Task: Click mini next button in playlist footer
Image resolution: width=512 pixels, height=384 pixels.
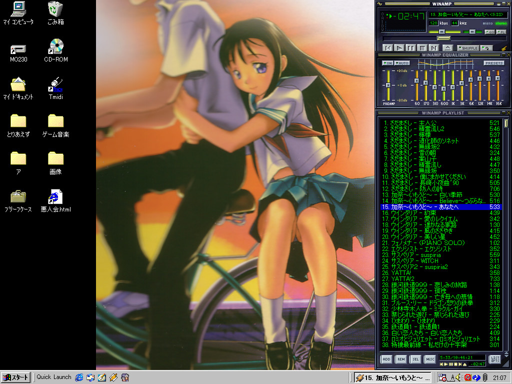Action: click(460, 364)
